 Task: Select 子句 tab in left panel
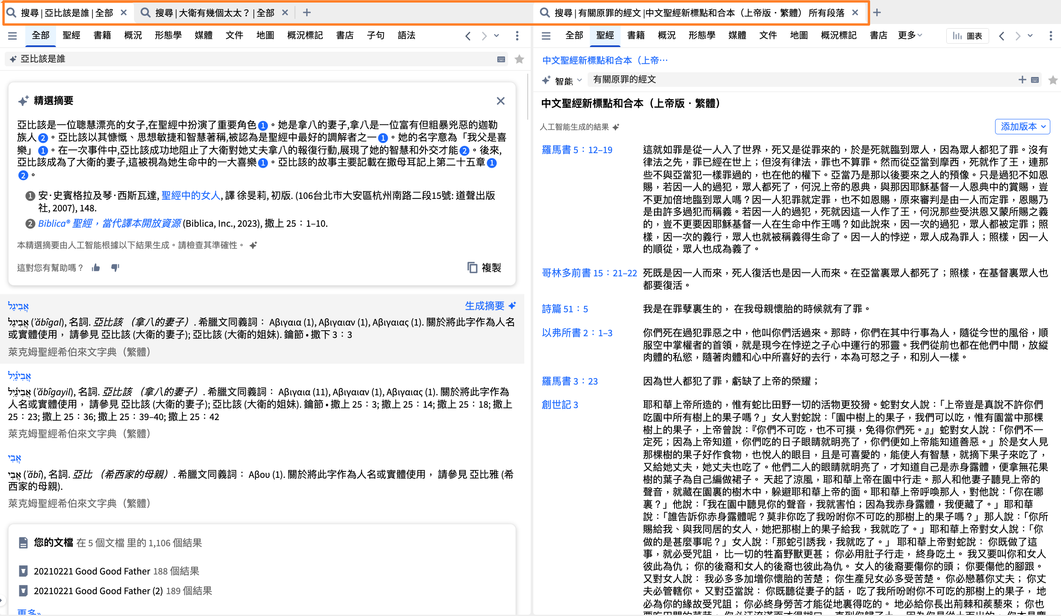coord(375,35)
